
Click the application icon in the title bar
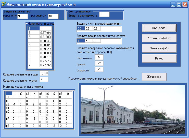3,4
